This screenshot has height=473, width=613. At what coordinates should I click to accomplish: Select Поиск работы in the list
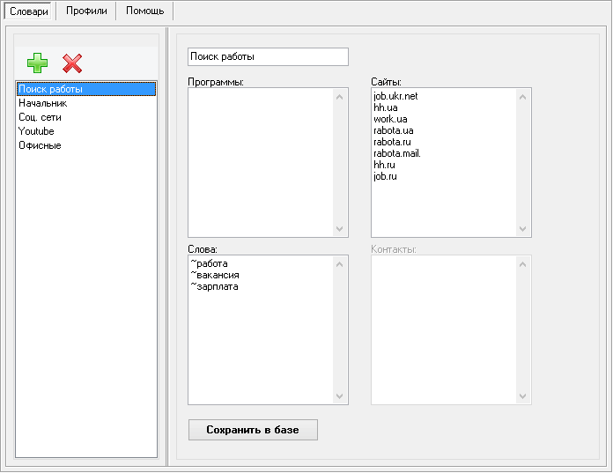click(50, 89)
